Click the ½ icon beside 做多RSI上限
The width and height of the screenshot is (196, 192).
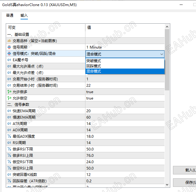pyautogui.click(x=9, y=156)
